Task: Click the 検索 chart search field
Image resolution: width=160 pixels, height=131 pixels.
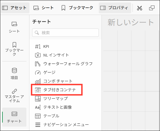Action: tap(65, 33)
